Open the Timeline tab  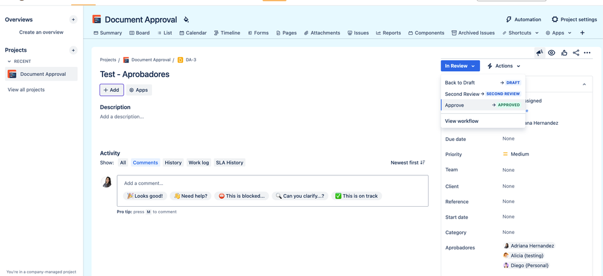pyautogui.click(x=228, y=33)
